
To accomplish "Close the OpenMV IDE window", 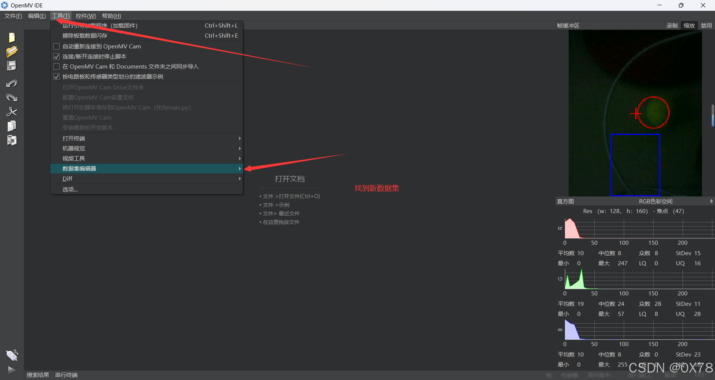I will pos(703,5).
